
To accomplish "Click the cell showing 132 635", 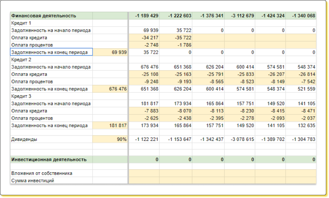I will pyautogui.click(x=301, y=126).
